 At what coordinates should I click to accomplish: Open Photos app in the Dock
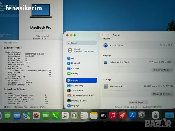click(36, 116)
